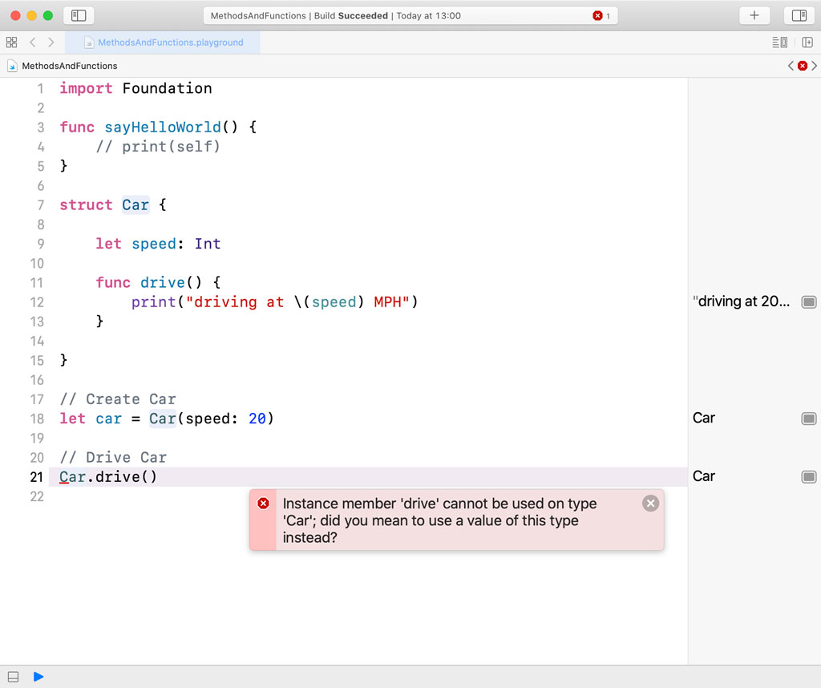Open a new tab with the plus button
The image size is (821, 688).
(754, 15)
